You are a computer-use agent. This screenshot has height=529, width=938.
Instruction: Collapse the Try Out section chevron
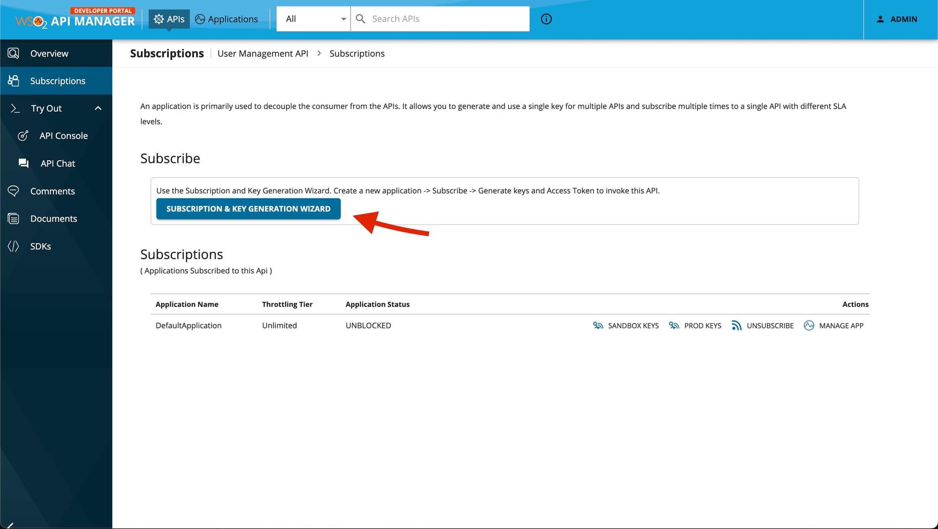pos(98,108)
